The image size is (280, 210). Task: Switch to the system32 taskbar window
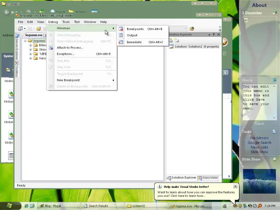click(x=146, y=206)
